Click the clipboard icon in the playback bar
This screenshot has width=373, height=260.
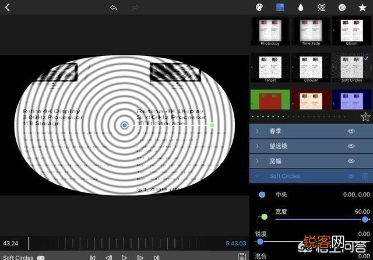click(x=242, y=257)
